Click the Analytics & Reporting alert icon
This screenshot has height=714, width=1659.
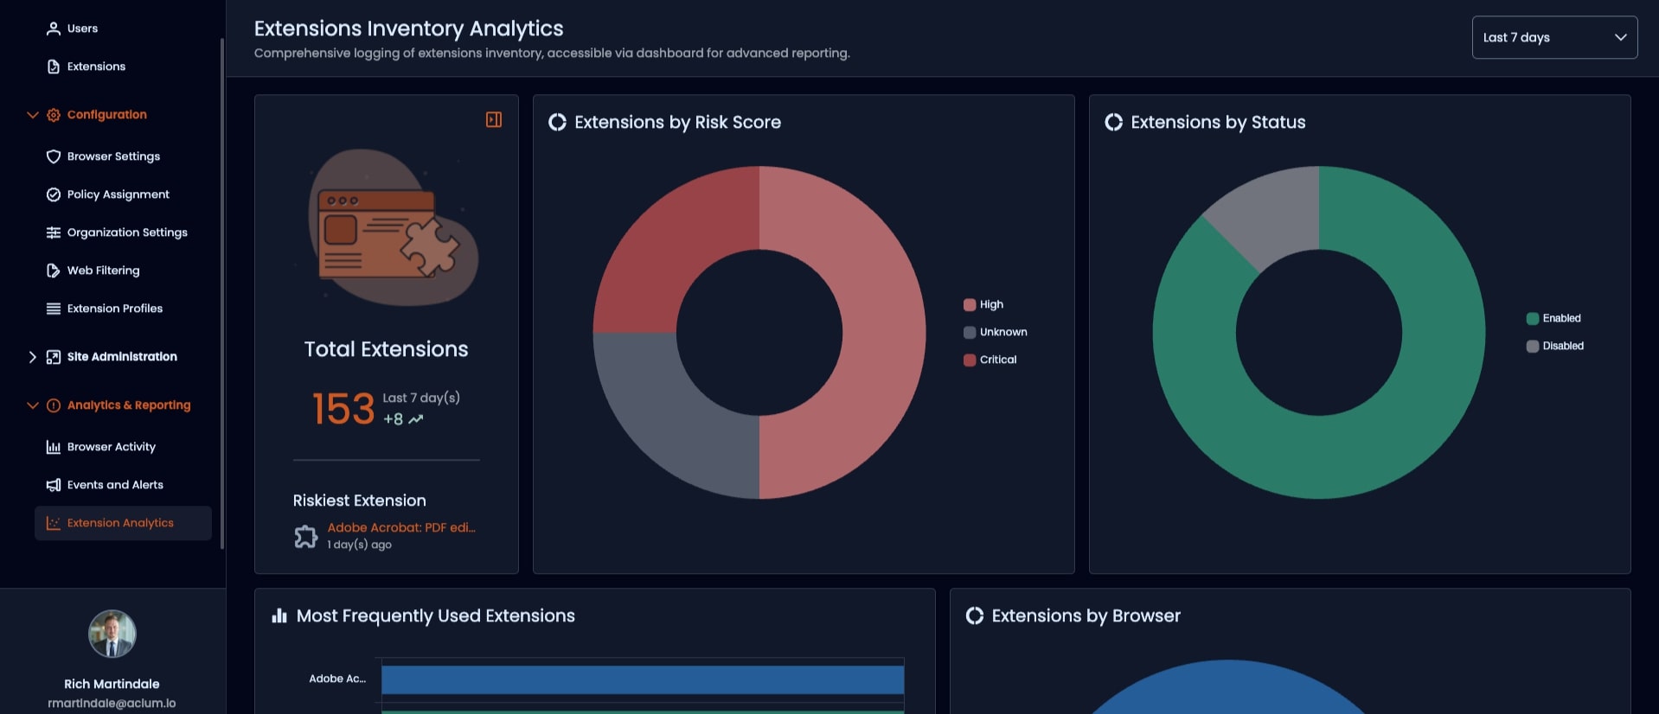(x=53, y=405)
